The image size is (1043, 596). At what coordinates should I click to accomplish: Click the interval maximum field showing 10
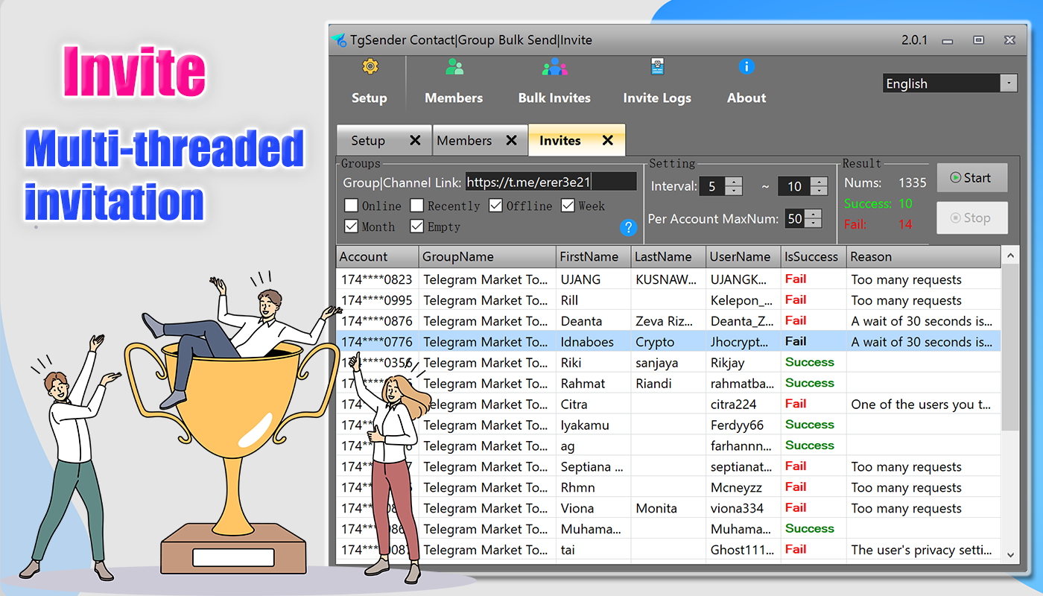click(x=794, y=186)
